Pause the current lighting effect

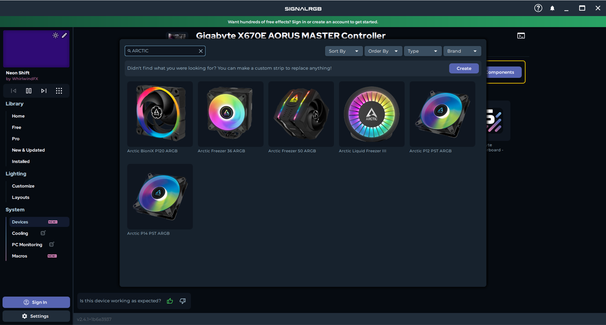click(28, 91)
